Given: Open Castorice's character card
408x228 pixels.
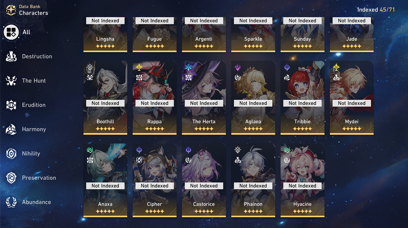Looking at the screenshot, I should point(204,180).
